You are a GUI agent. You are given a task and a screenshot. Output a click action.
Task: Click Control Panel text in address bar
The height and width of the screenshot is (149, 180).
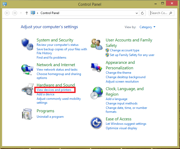coord(50,13)
